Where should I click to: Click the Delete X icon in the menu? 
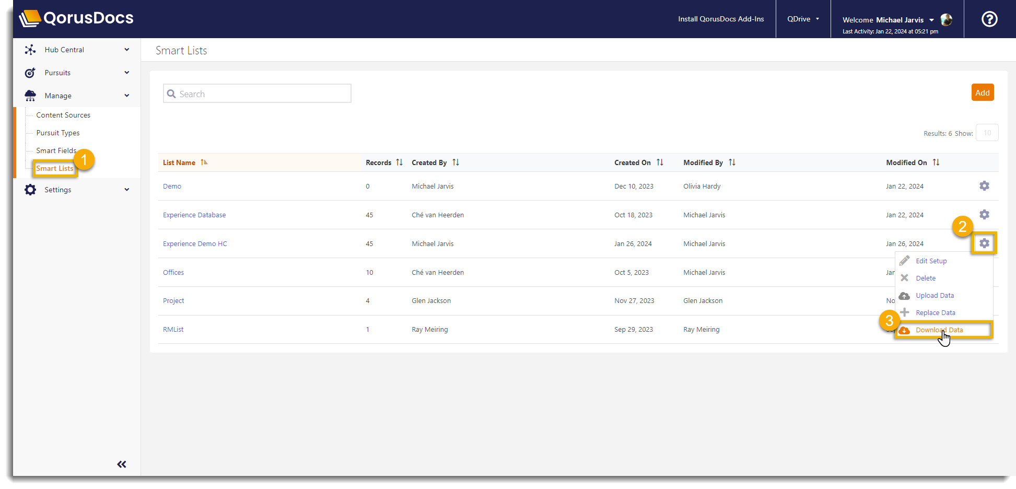click(905, 278)
